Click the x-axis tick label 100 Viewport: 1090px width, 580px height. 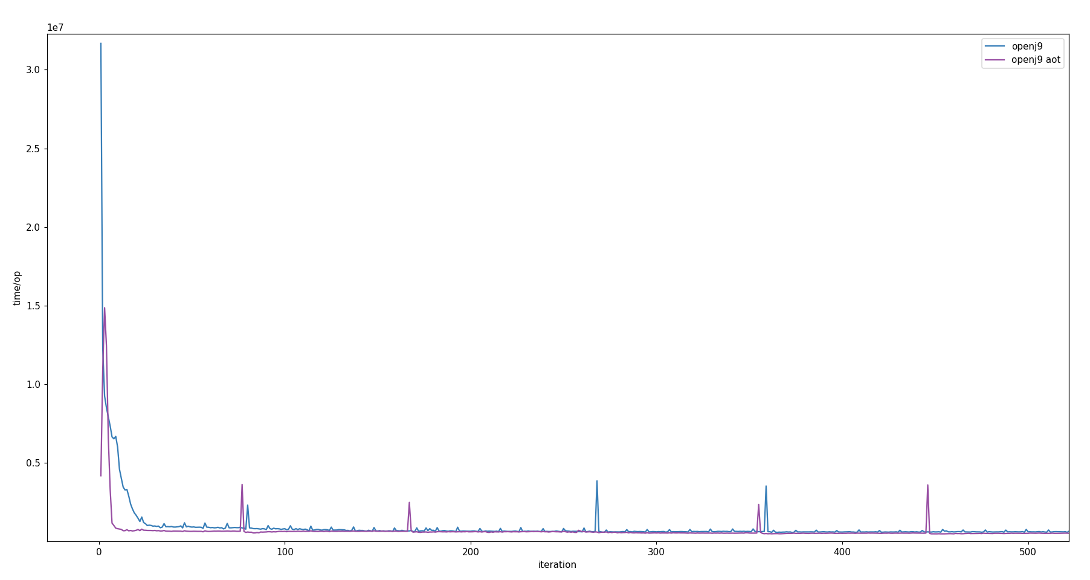(x=285, y=552)
